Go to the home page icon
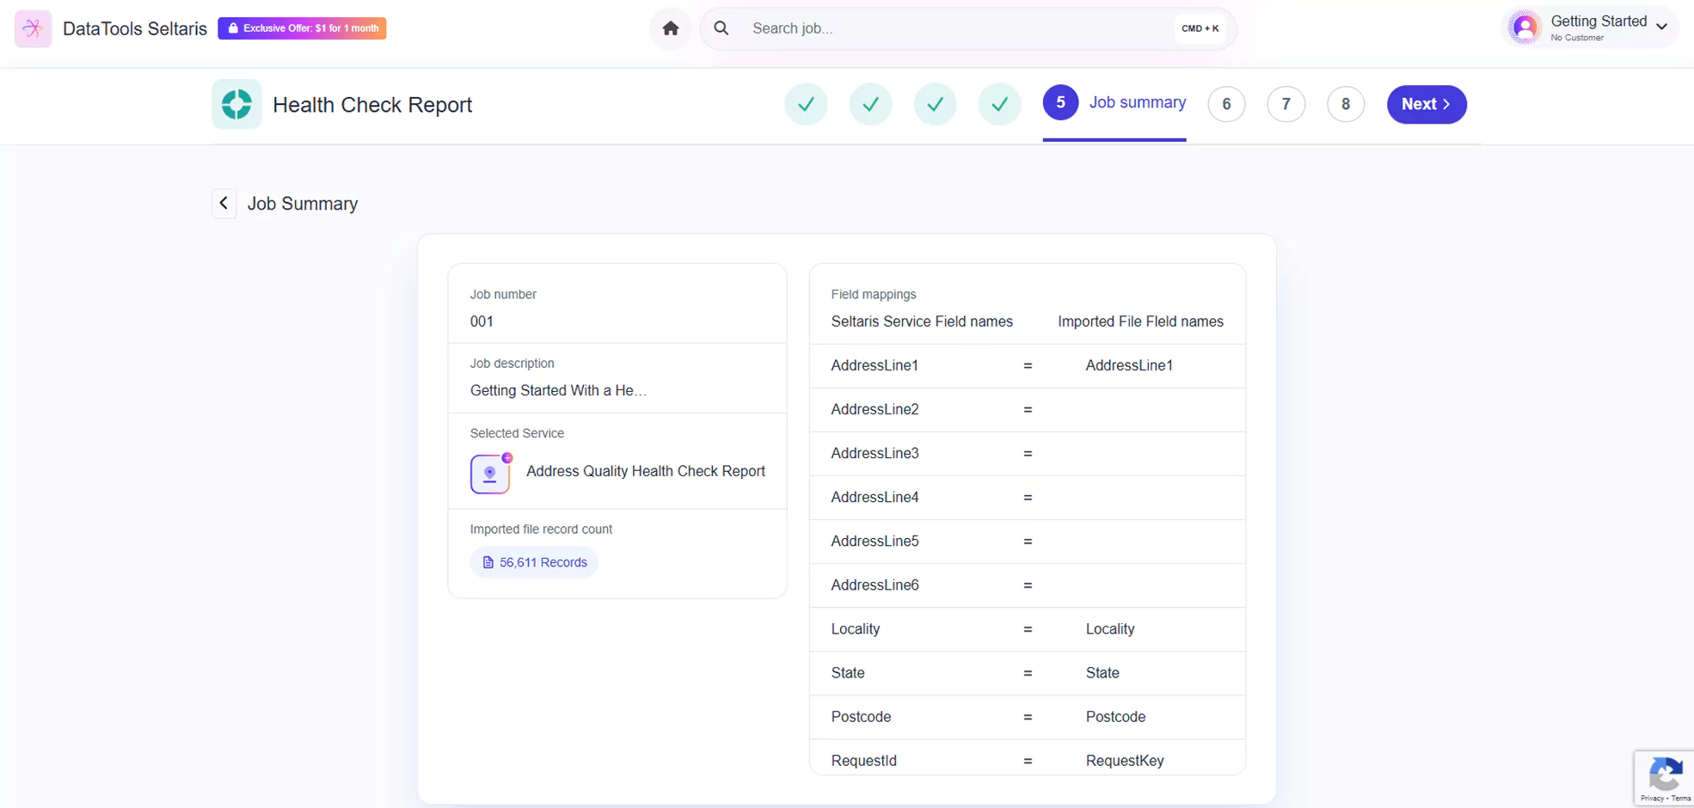The height and width of the screenshot is (808, 1694). click(x=670, y=28)
